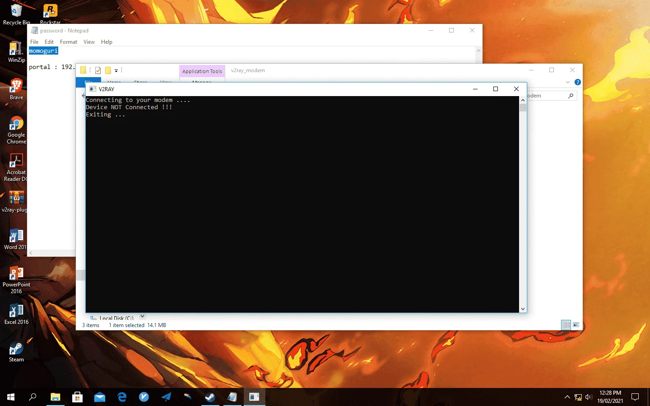Maximize the password Notepad window

click(x=451, y=30)
